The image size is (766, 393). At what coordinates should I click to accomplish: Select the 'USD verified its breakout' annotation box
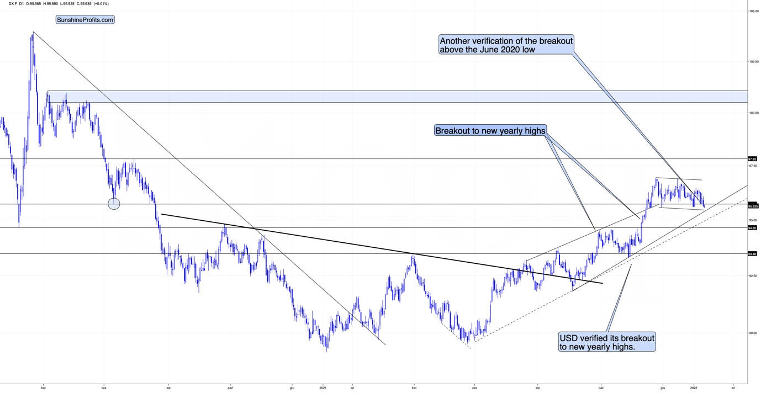coord(607,342)
